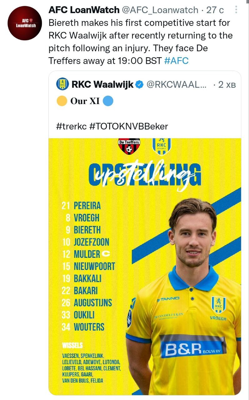Image resolution: width=249 pixels, height=400 pixels.
Task: Click the RKC Waalwijk small profile avatar
Action: 62,84
